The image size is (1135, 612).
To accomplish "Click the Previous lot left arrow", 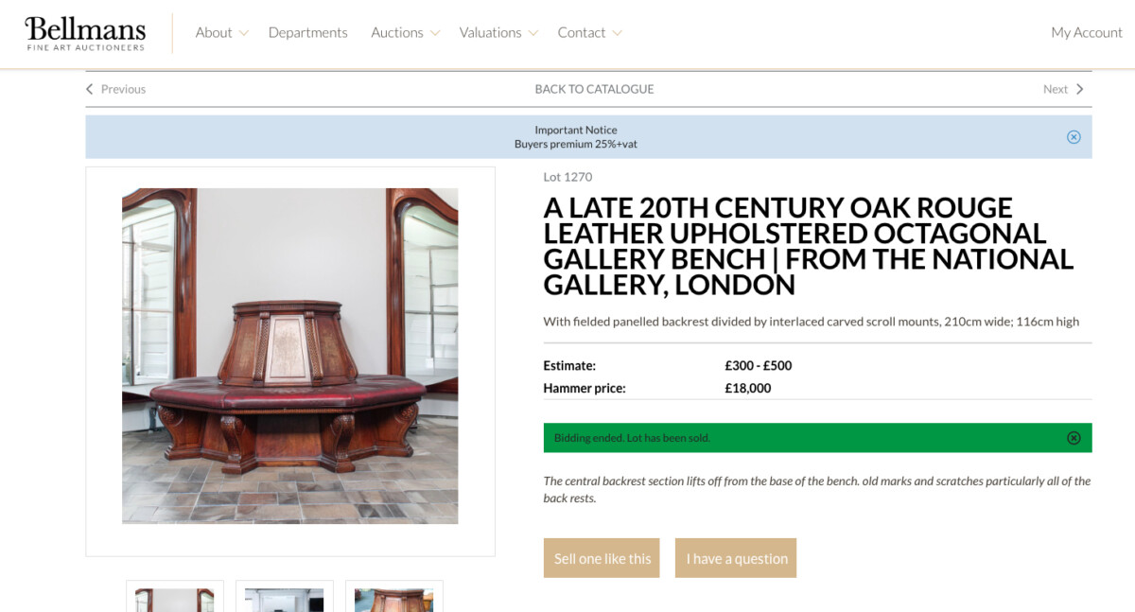I will pos(90,89).
